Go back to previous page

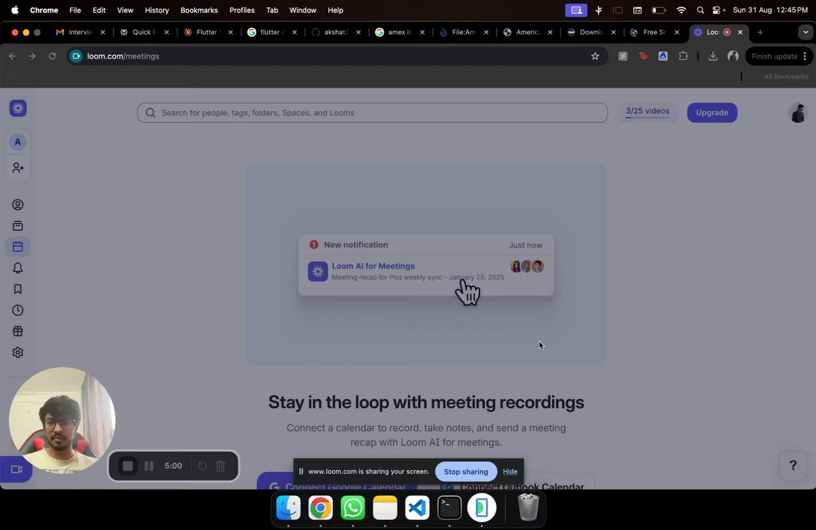(12, 56)
